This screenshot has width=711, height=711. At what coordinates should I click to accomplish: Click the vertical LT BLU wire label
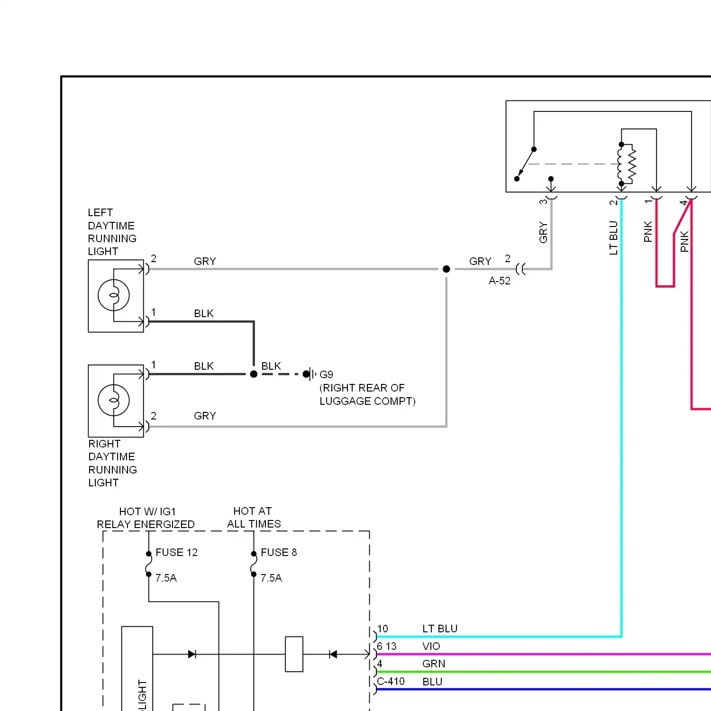[613, 238]
